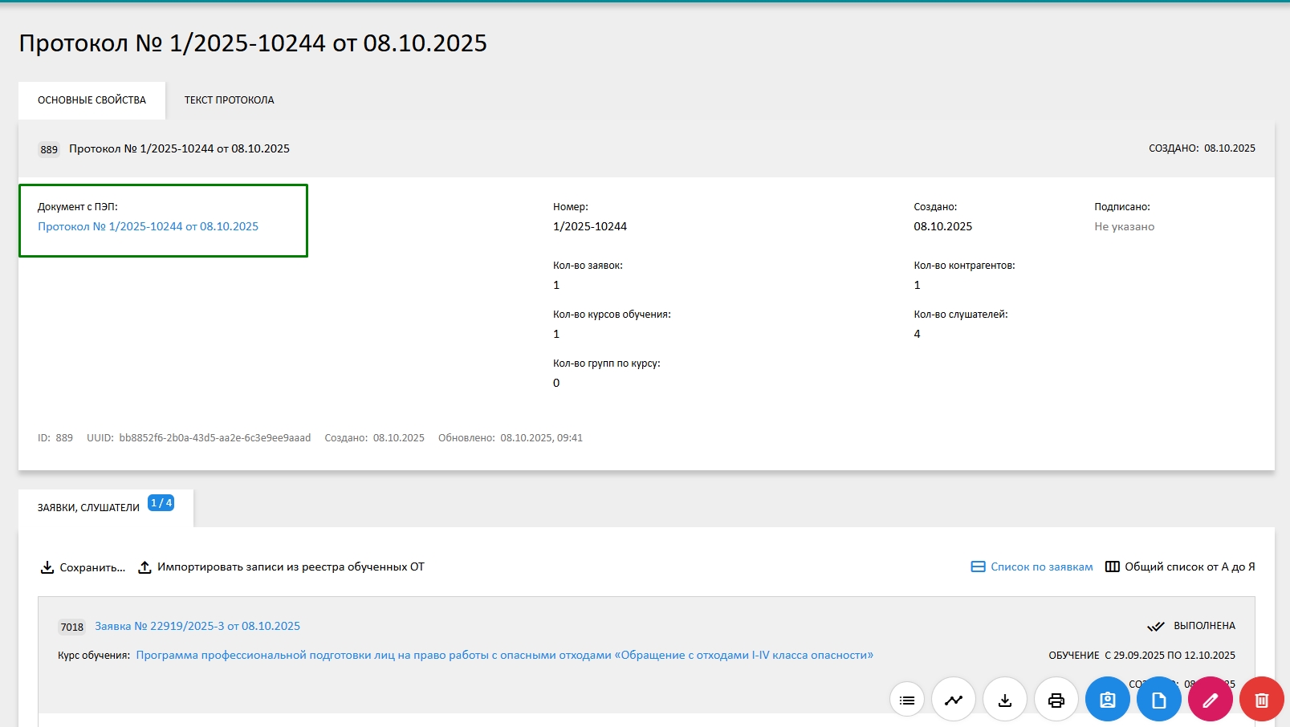
Task: Click the 7018 request ID badge
Action: [71, 627]
